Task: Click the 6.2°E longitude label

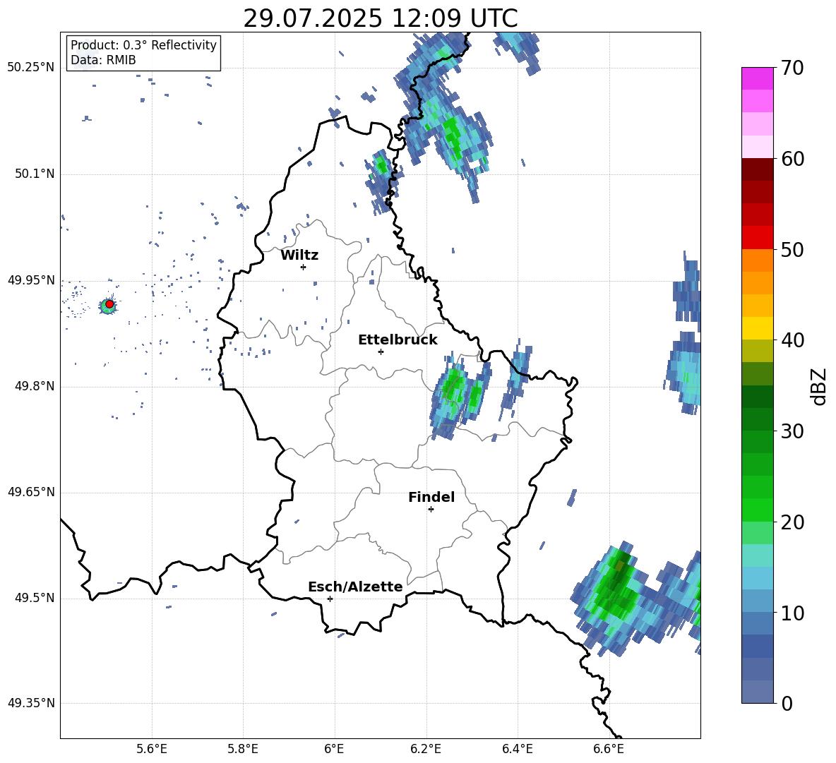Action: coord(426,749)
